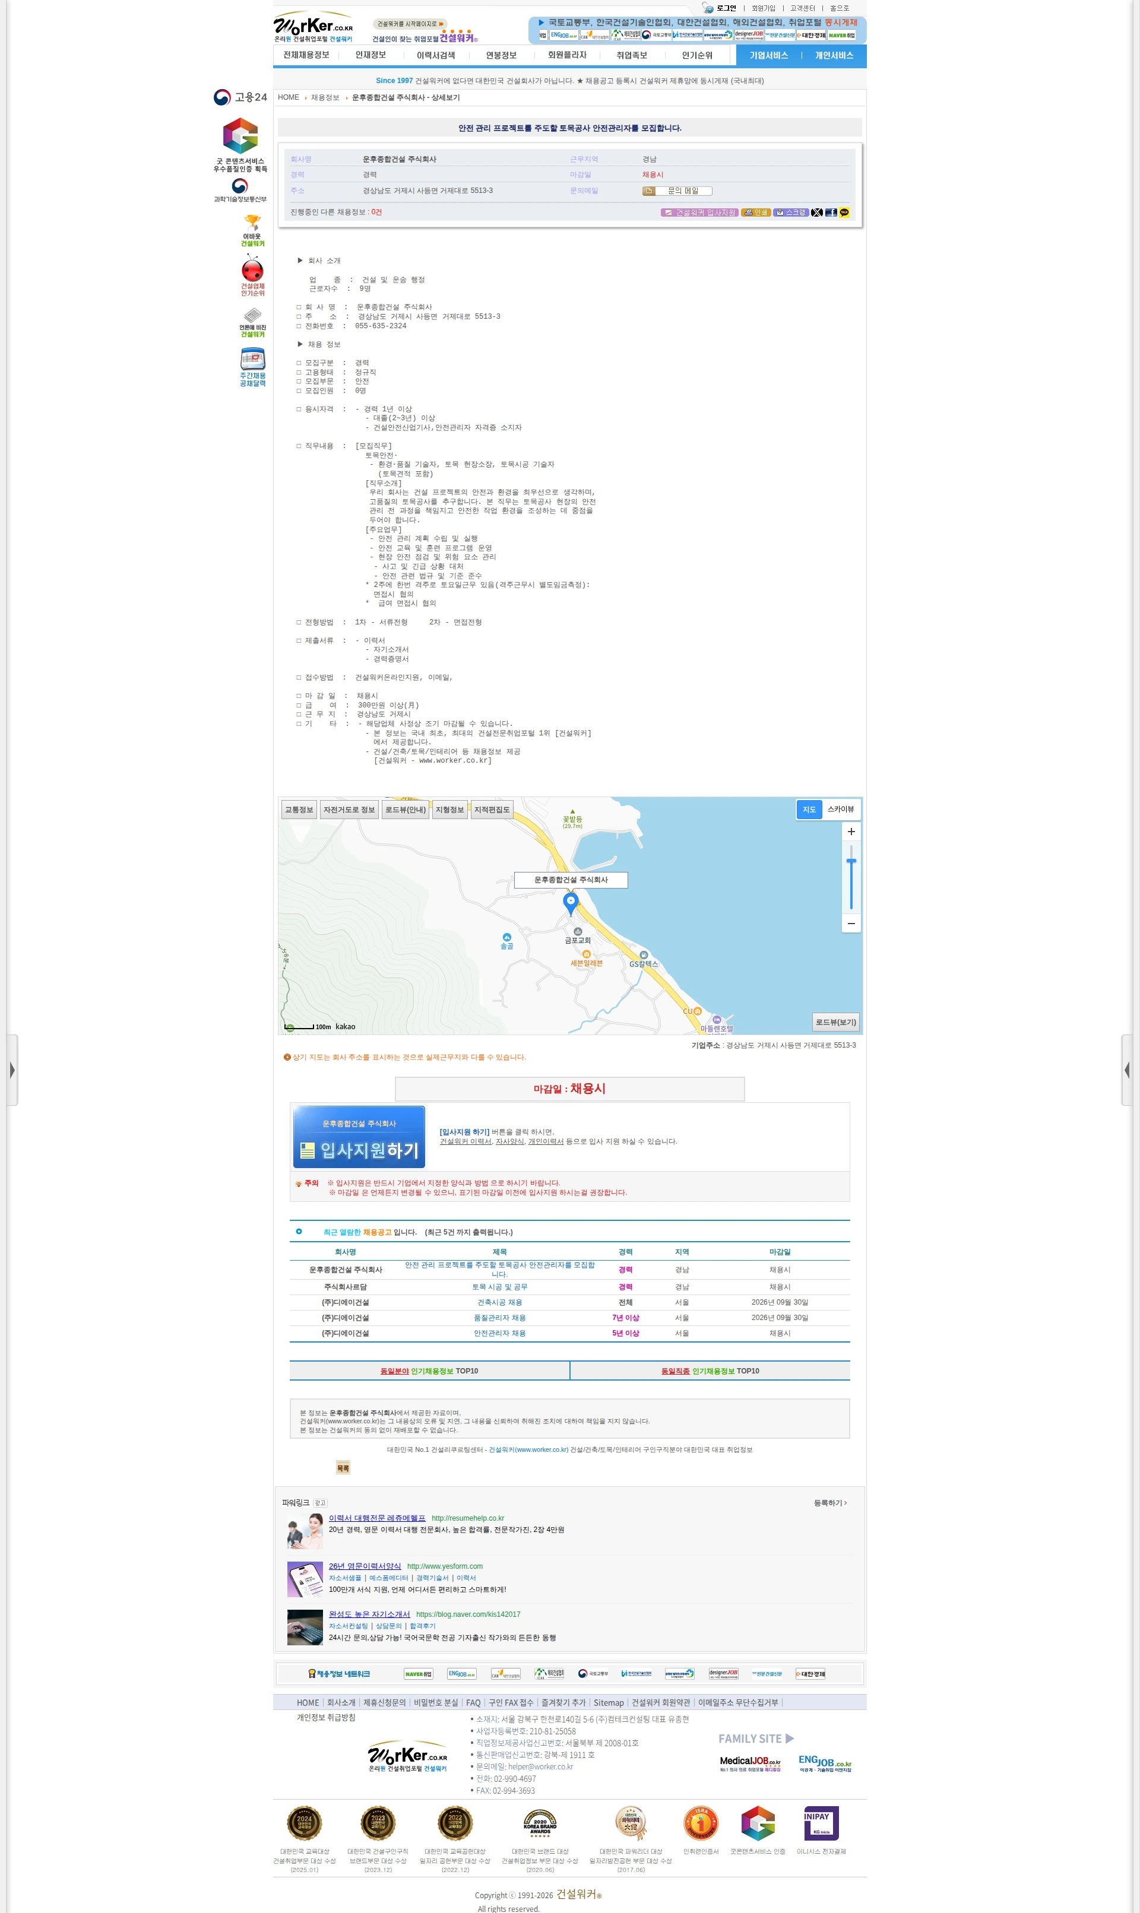Open 이력서 대행전문 레쥬메헬프 ad thumbnail
Screen dimensions: 1140x1913
coord(305,1531)
